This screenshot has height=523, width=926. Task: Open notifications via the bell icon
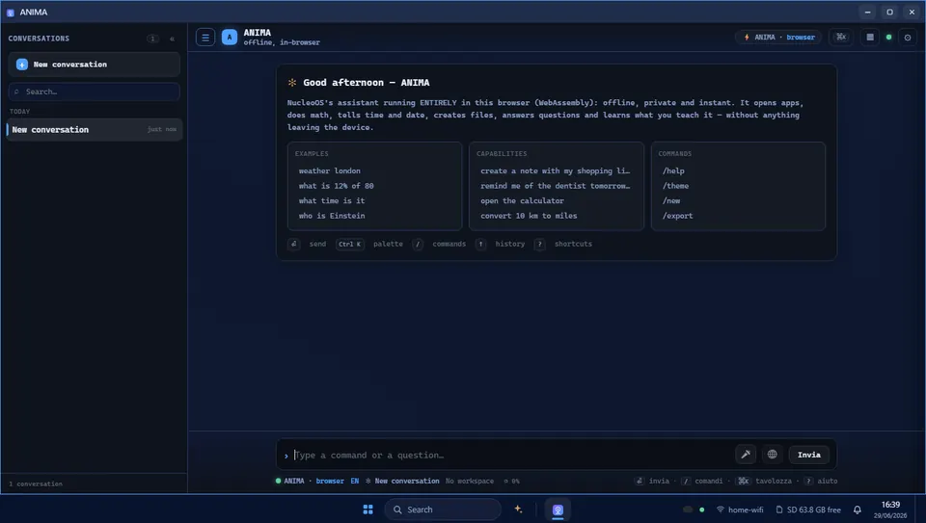pos(857,510)
